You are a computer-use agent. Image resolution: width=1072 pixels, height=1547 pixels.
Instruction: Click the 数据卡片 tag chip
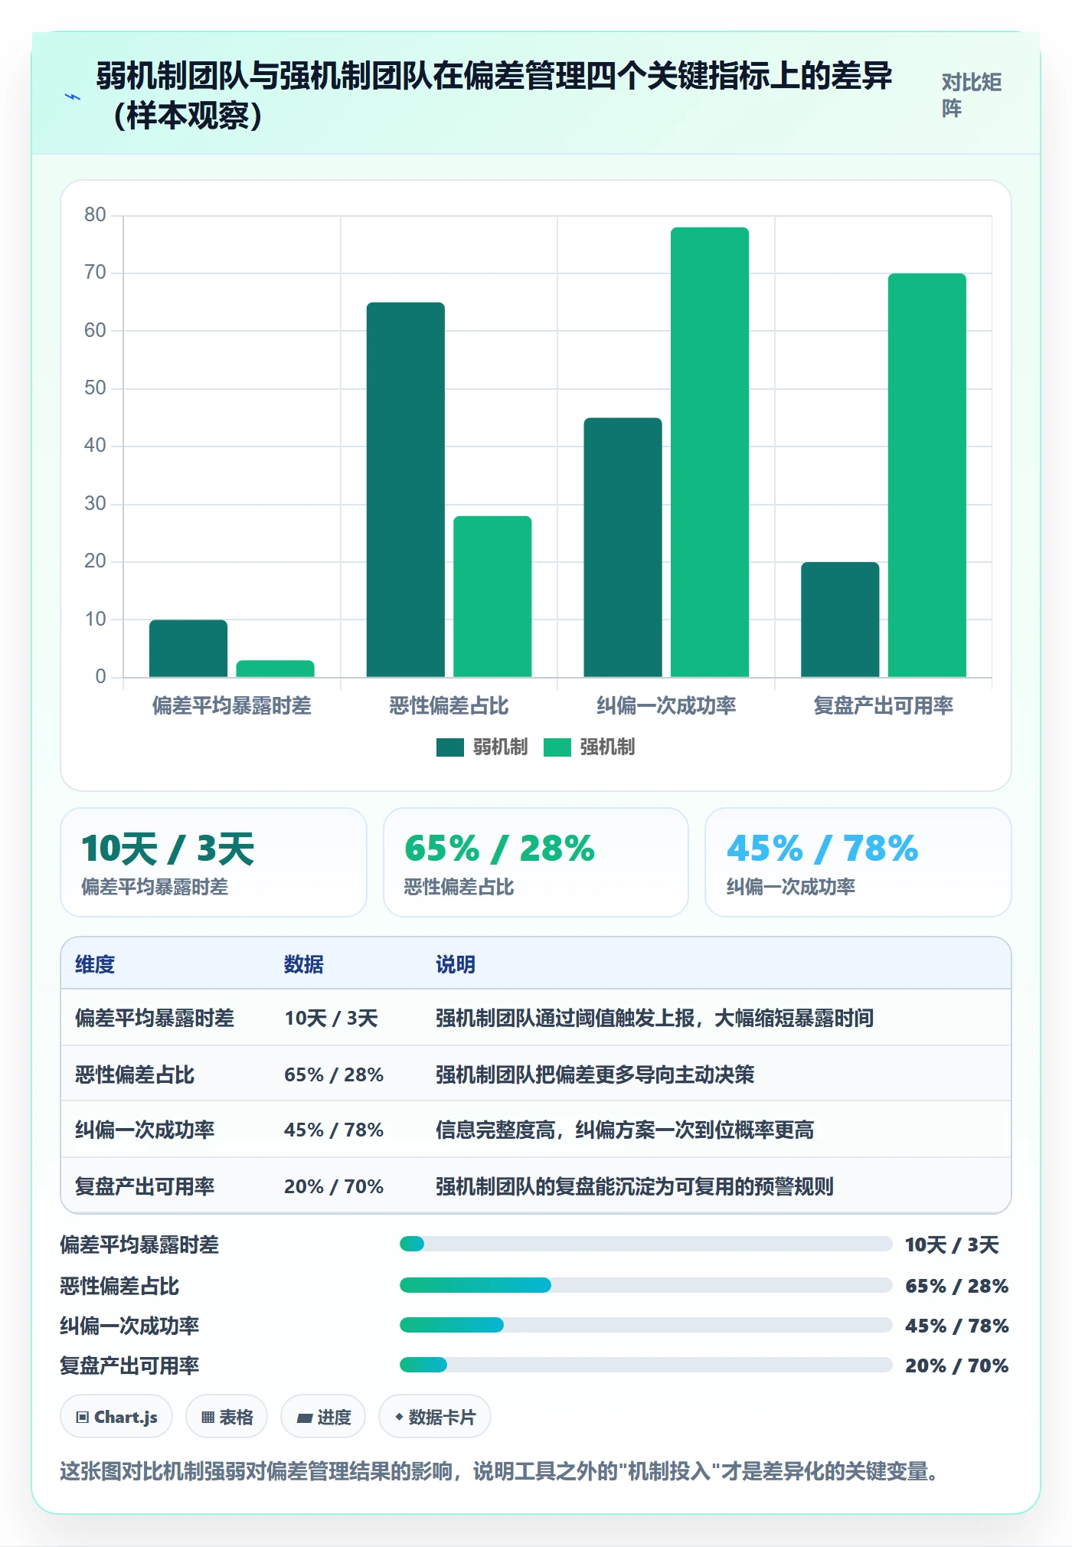click(435, 1417)
